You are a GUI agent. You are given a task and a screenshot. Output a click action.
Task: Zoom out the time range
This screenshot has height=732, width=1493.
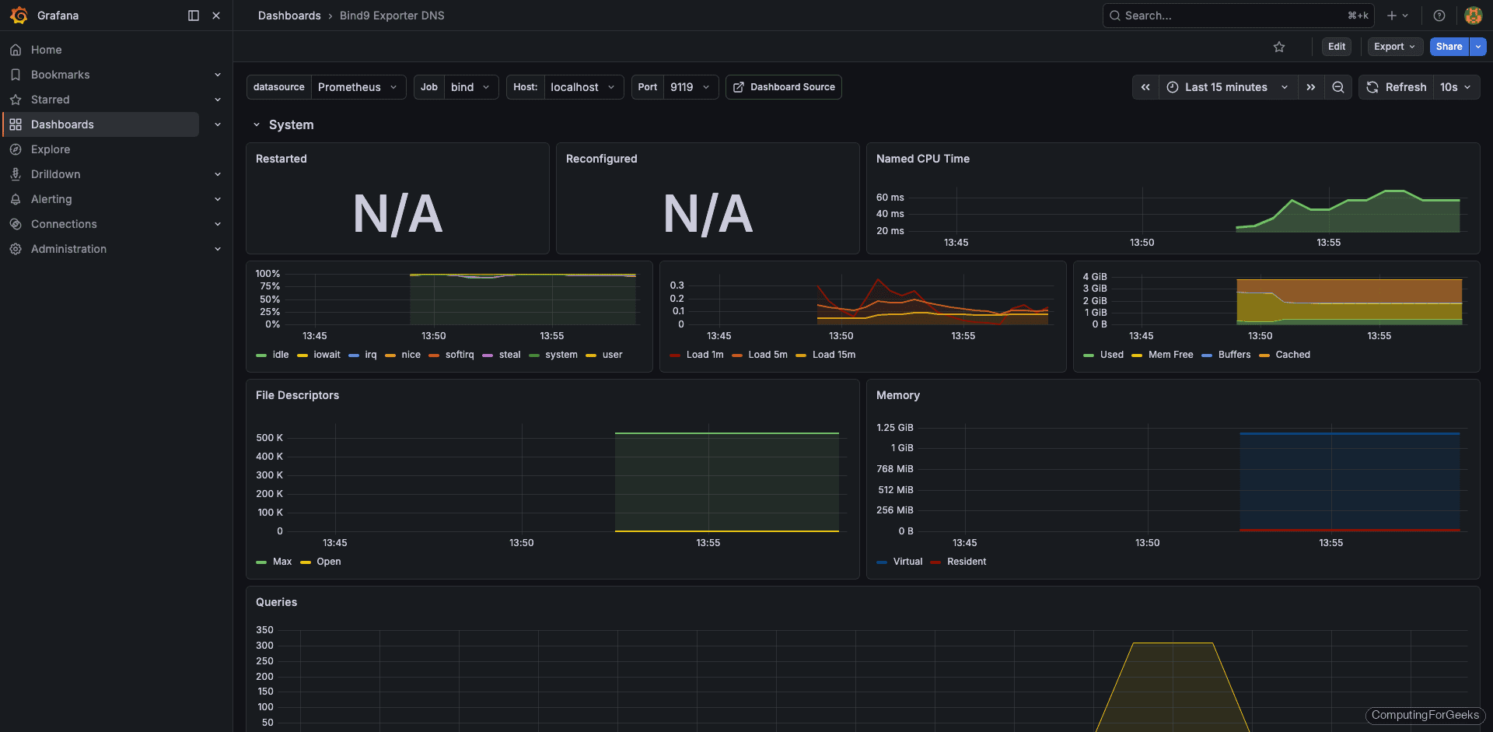point(1338,87)
